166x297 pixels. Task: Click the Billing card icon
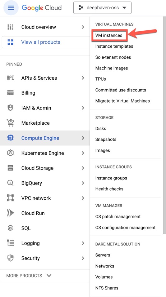[11, 93]
